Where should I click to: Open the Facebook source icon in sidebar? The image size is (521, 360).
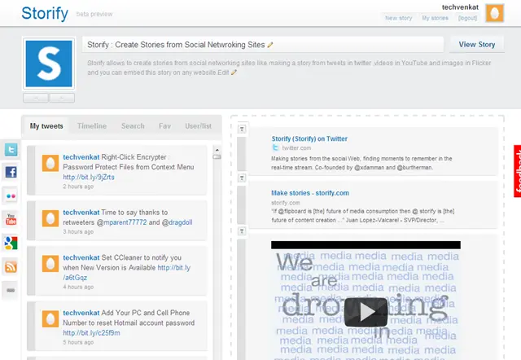[x=11, y=172]
